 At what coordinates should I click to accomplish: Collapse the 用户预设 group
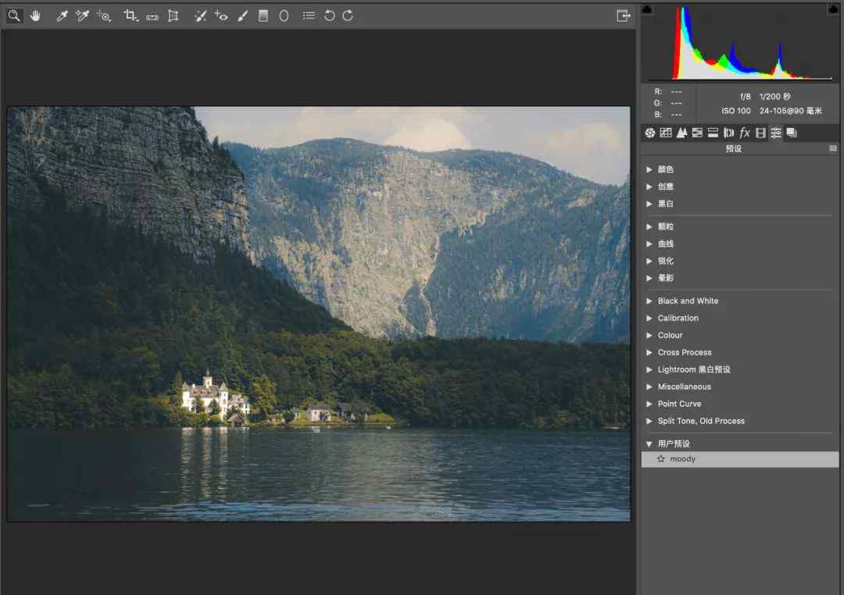(649, 444)
